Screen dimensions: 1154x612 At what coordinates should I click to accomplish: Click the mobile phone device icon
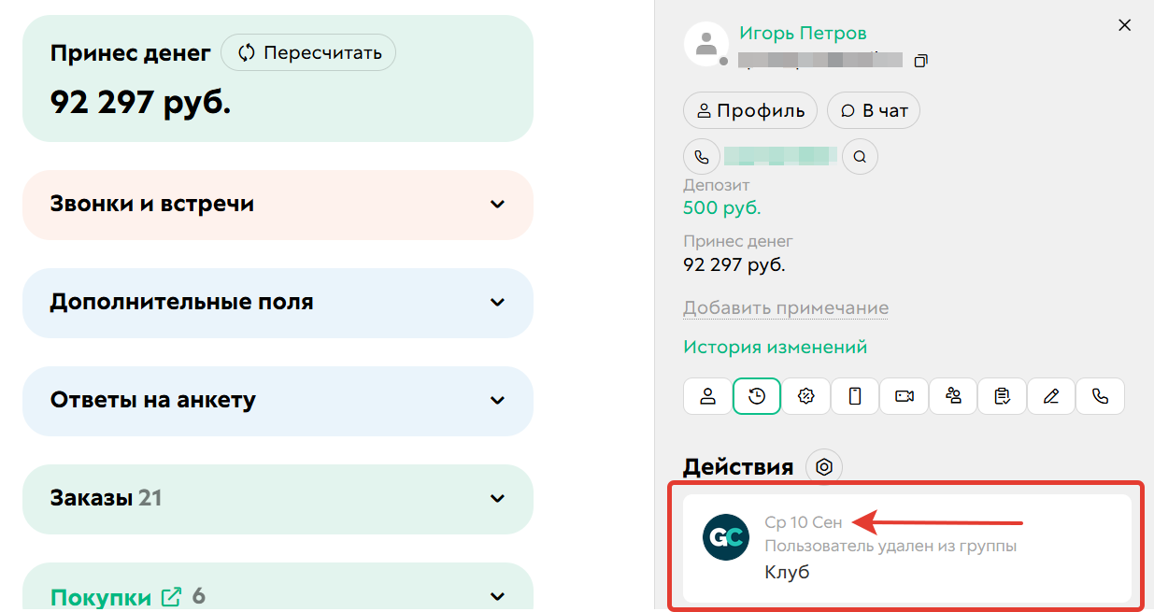click(855, 396)
